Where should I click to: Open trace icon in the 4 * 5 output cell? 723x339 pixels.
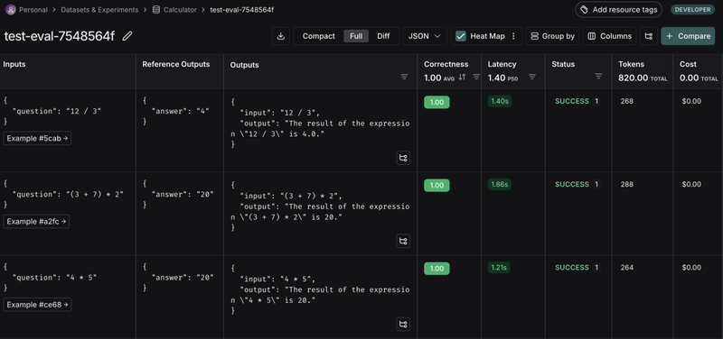[403, 325]
